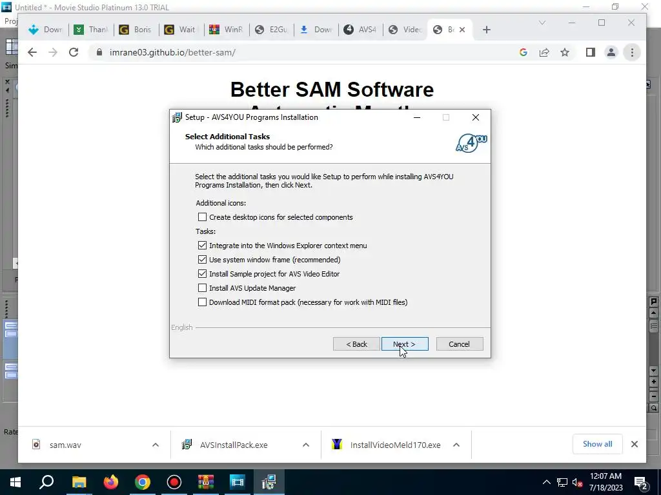Expand options for AVSInstallPack.exe download
661x495 pixels.
click(x=306, y=445)
